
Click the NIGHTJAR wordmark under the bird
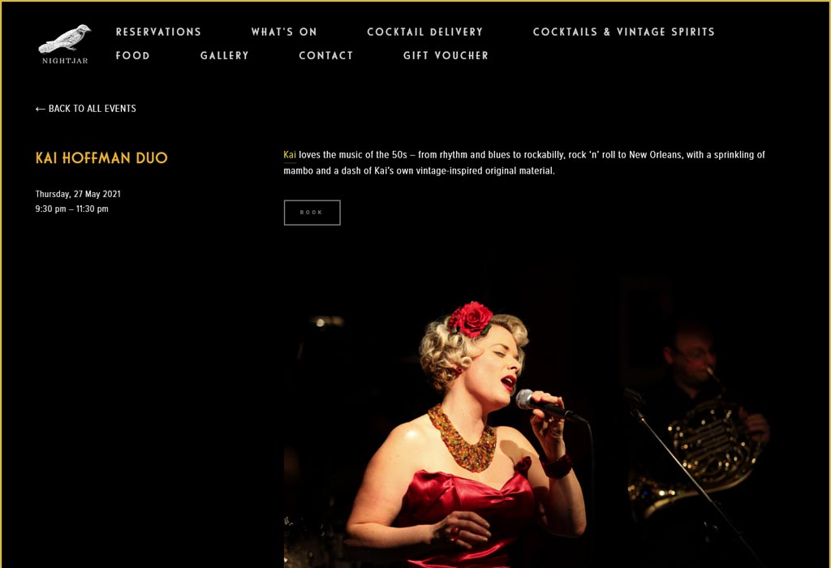pyautogui.click(x=65, y=61)
